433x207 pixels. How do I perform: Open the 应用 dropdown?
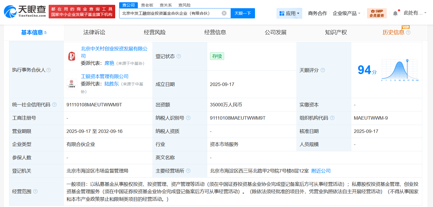coord(289,13)
